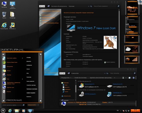The image size is (142, 113).
Task: Open Диспетчер устройств link in System window
Action: [x=46, y=15]
